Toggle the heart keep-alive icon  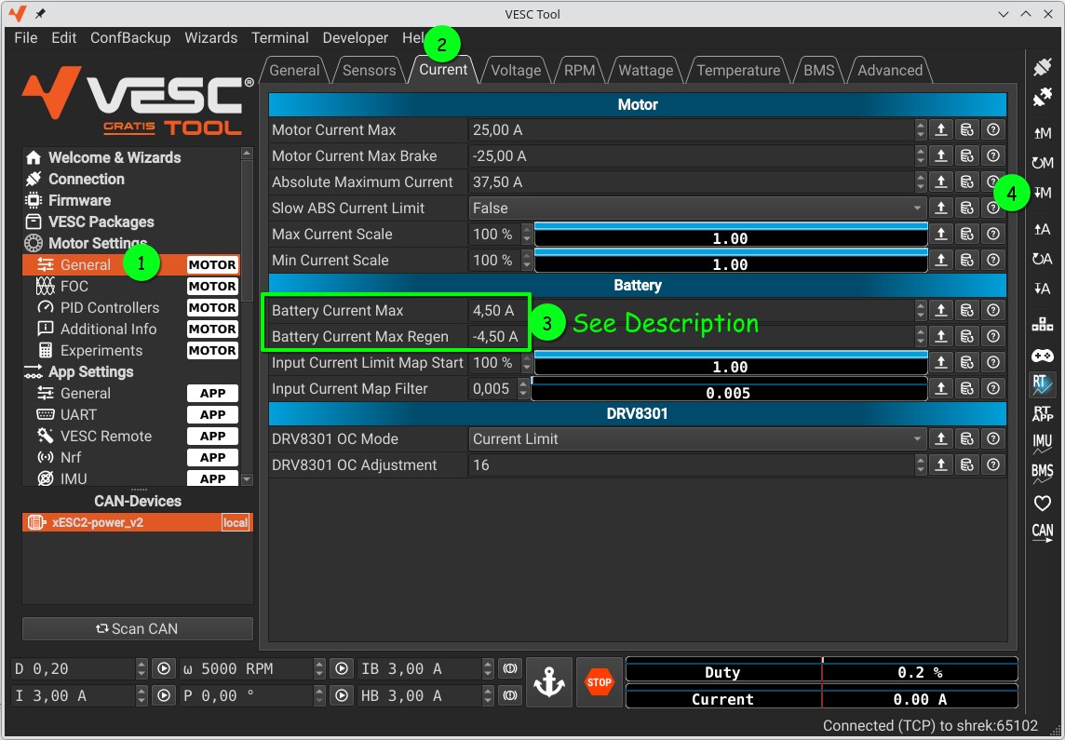pyautogui.click(x=1042, y=503)
